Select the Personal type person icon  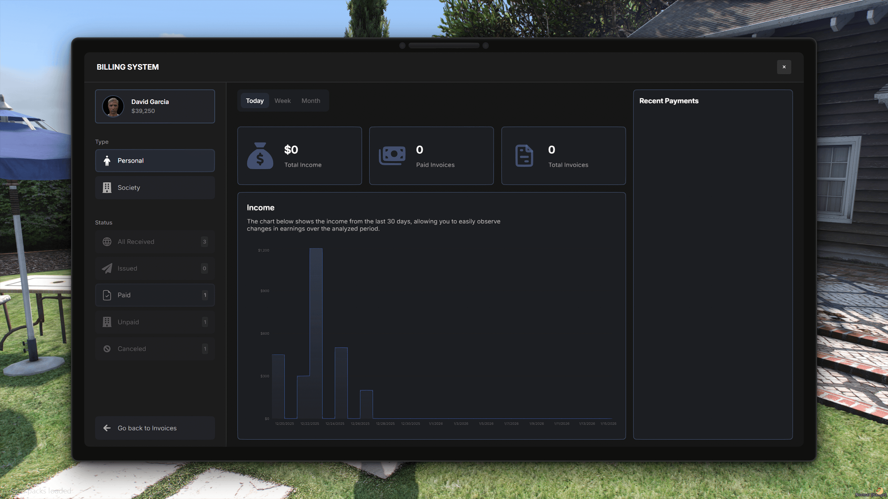pos(107,160)
